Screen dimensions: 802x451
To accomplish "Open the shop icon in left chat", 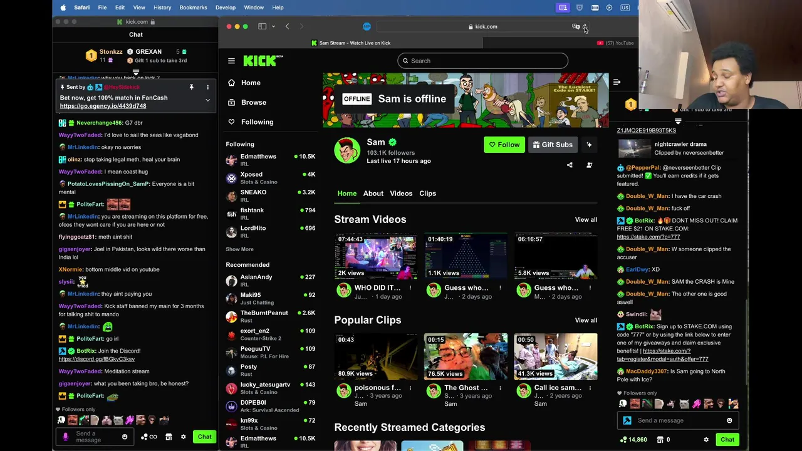I will click(169, 437).
